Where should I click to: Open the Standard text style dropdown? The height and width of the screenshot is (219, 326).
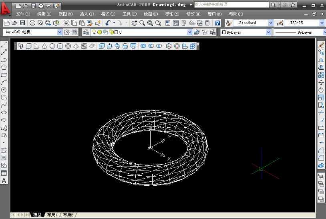[x=270, y=23]
